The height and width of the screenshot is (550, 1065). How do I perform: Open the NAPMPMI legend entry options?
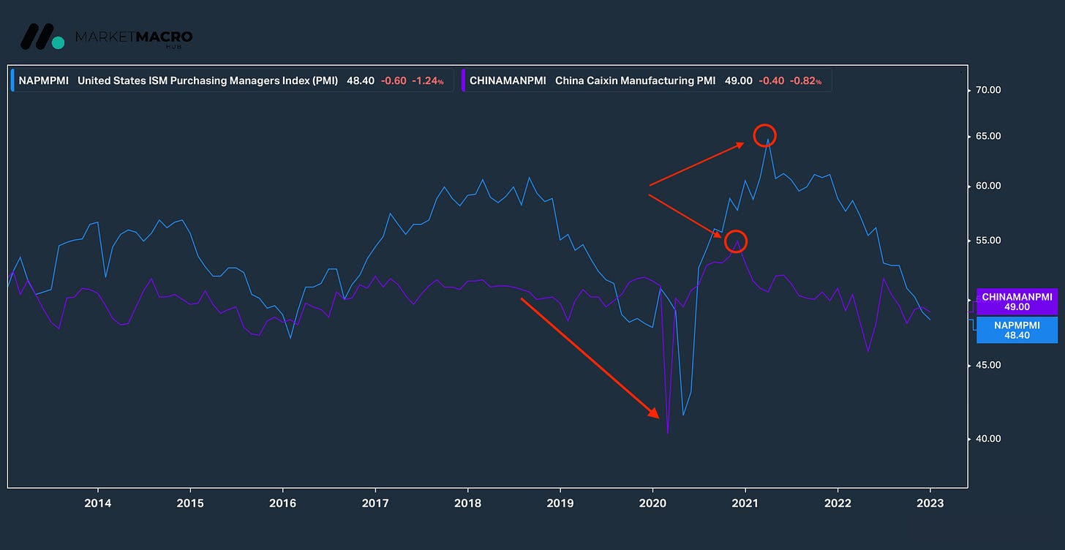(x=44, y=80)
